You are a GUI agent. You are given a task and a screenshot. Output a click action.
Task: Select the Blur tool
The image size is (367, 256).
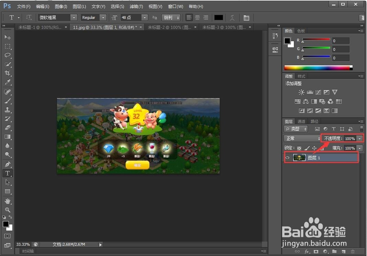pos(7,146)
